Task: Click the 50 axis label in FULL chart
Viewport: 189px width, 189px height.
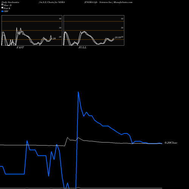Action: pos(122,28)
